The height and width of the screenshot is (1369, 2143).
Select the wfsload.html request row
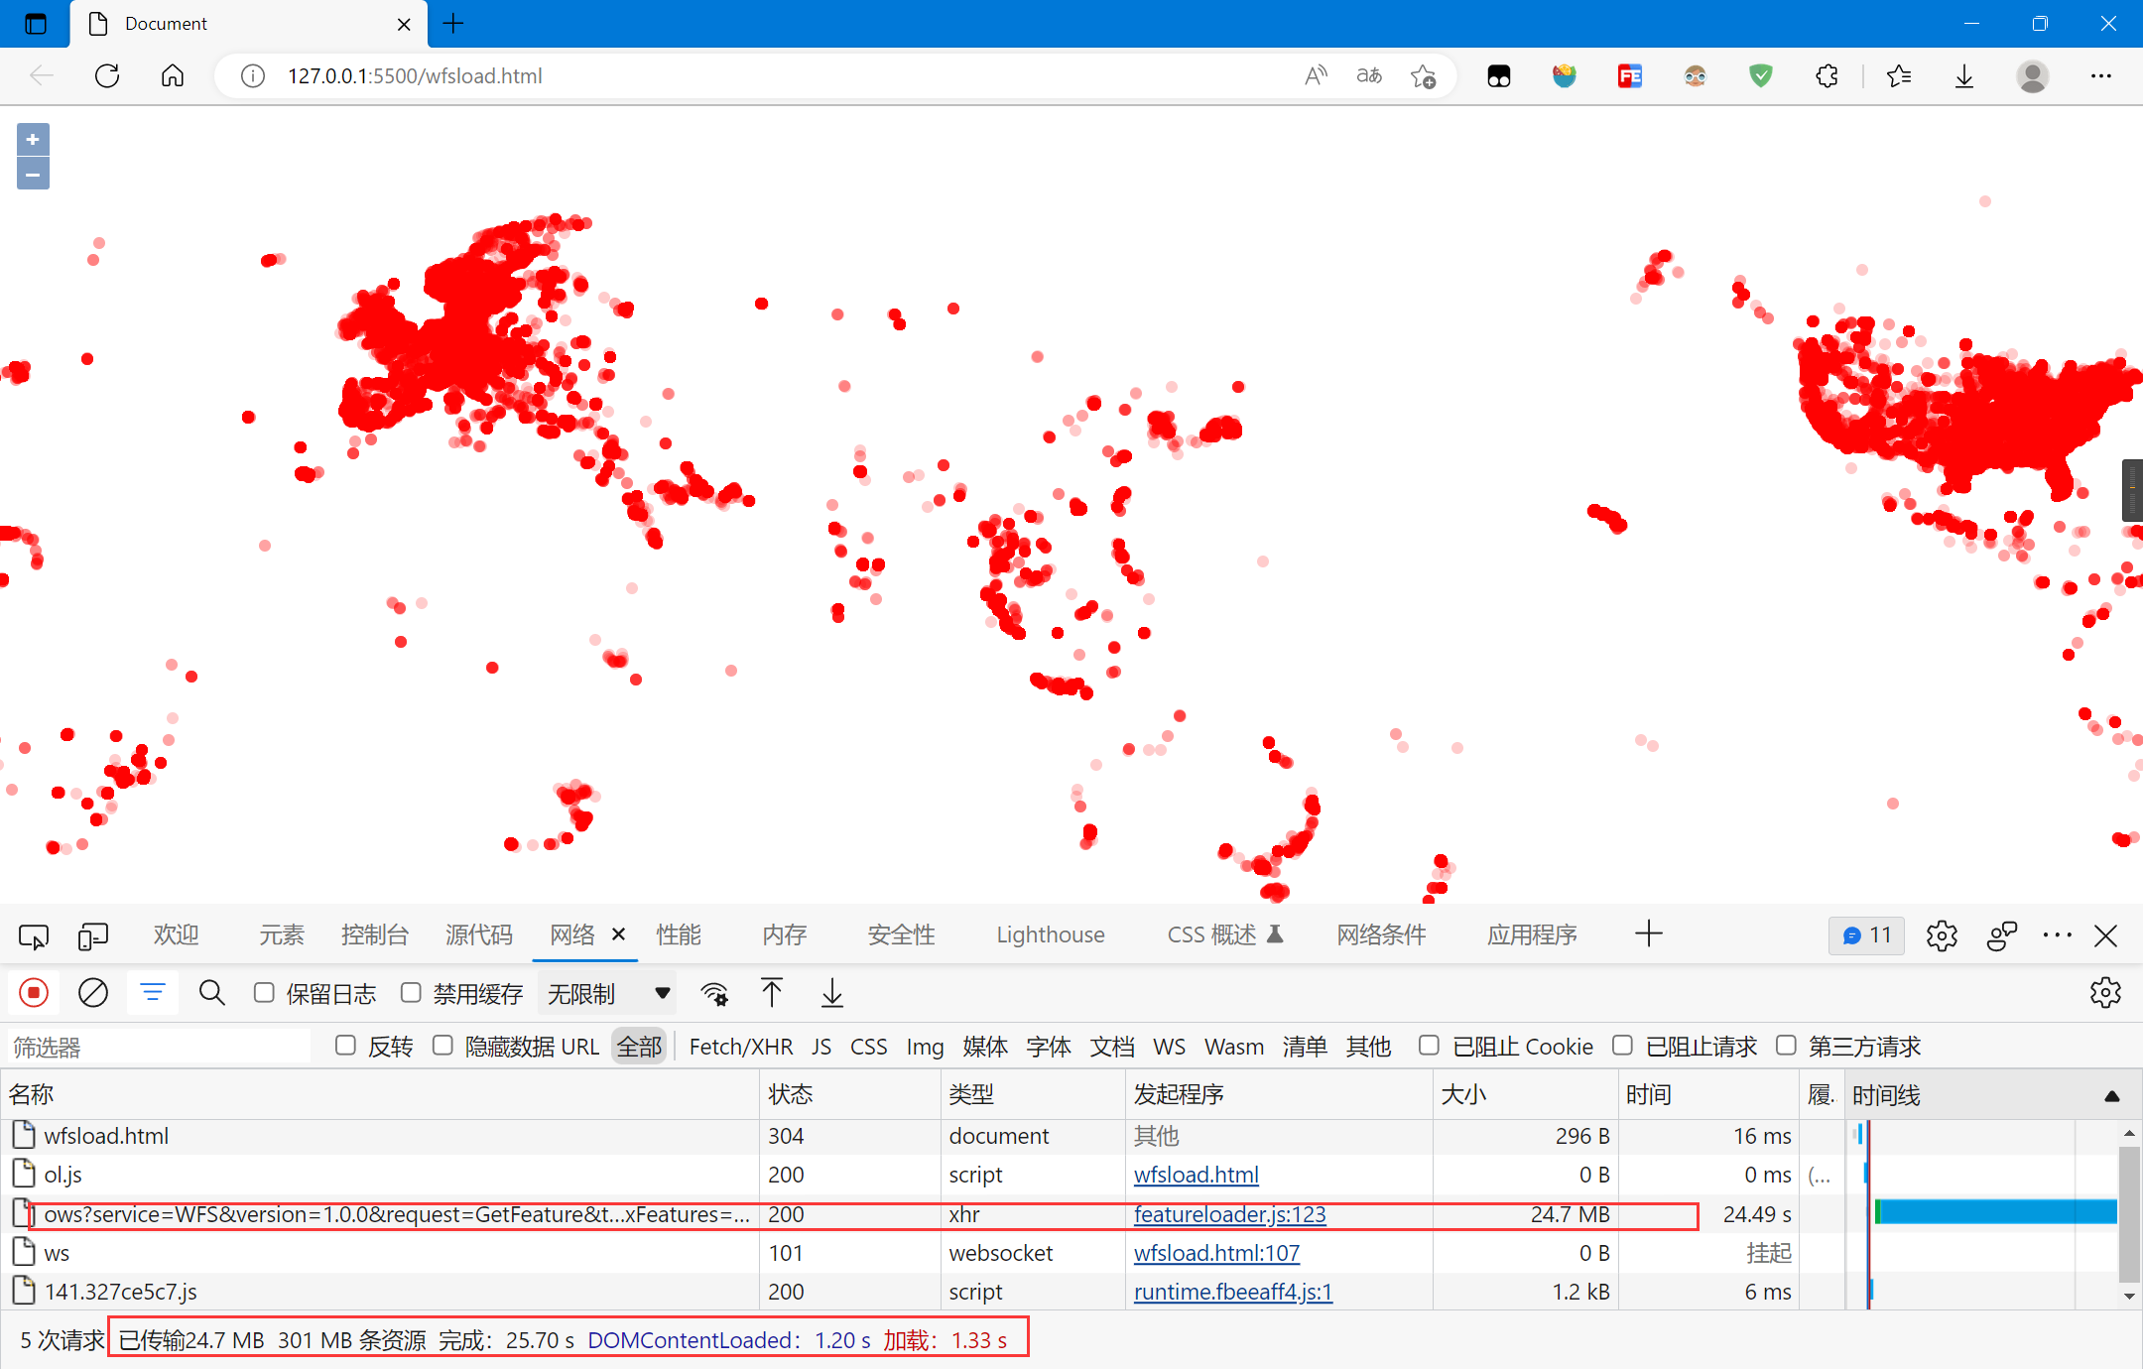pos(923,1136)
